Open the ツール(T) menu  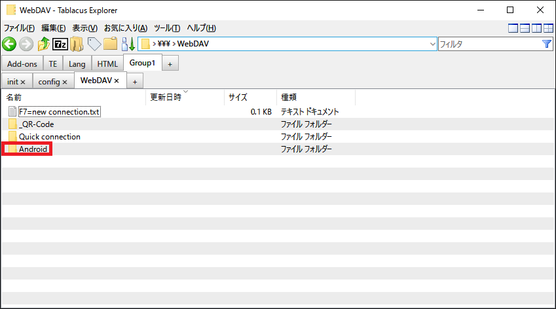click(166, 28)
